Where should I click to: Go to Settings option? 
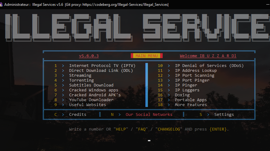pos(224,115)
